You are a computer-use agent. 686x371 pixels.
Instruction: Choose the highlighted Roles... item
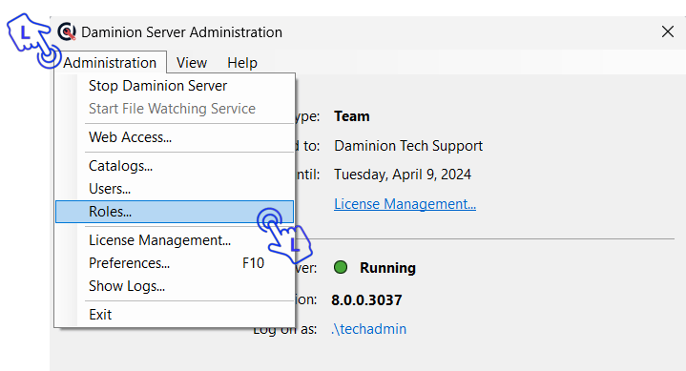[175, 212]
